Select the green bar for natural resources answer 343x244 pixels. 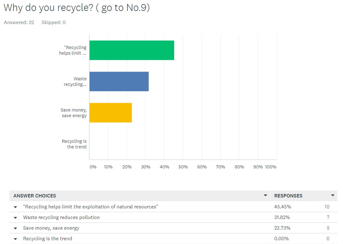(x=132, y=50)
